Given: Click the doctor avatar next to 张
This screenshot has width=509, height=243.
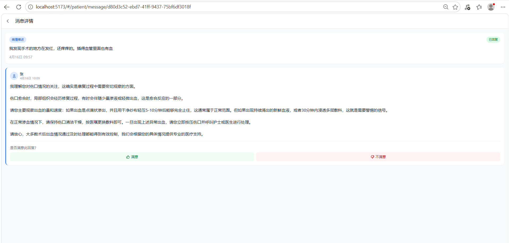Looking at the screenshot, I should (x=14, y=76).
